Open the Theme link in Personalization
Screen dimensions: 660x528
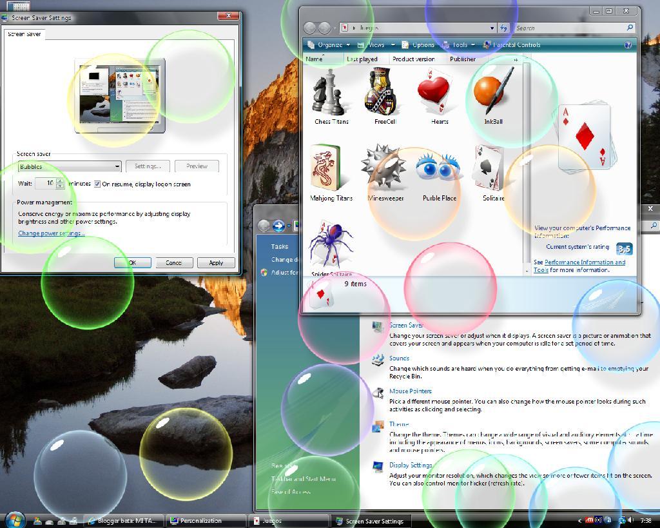point(399,424)
